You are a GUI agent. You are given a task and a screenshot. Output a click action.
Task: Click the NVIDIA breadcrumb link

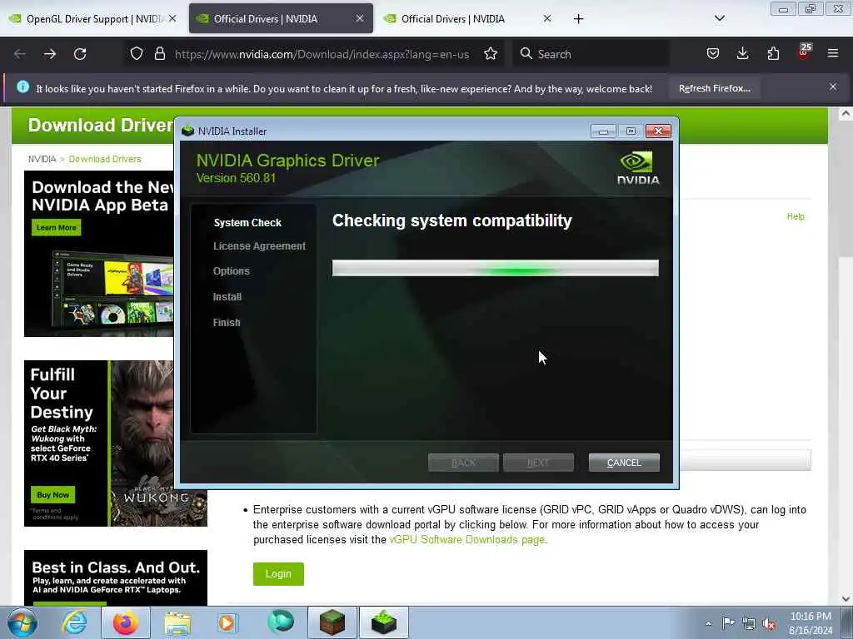42,159
